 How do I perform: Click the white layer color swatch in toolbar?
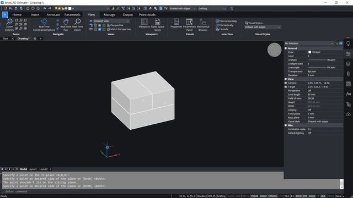(70, 9)
